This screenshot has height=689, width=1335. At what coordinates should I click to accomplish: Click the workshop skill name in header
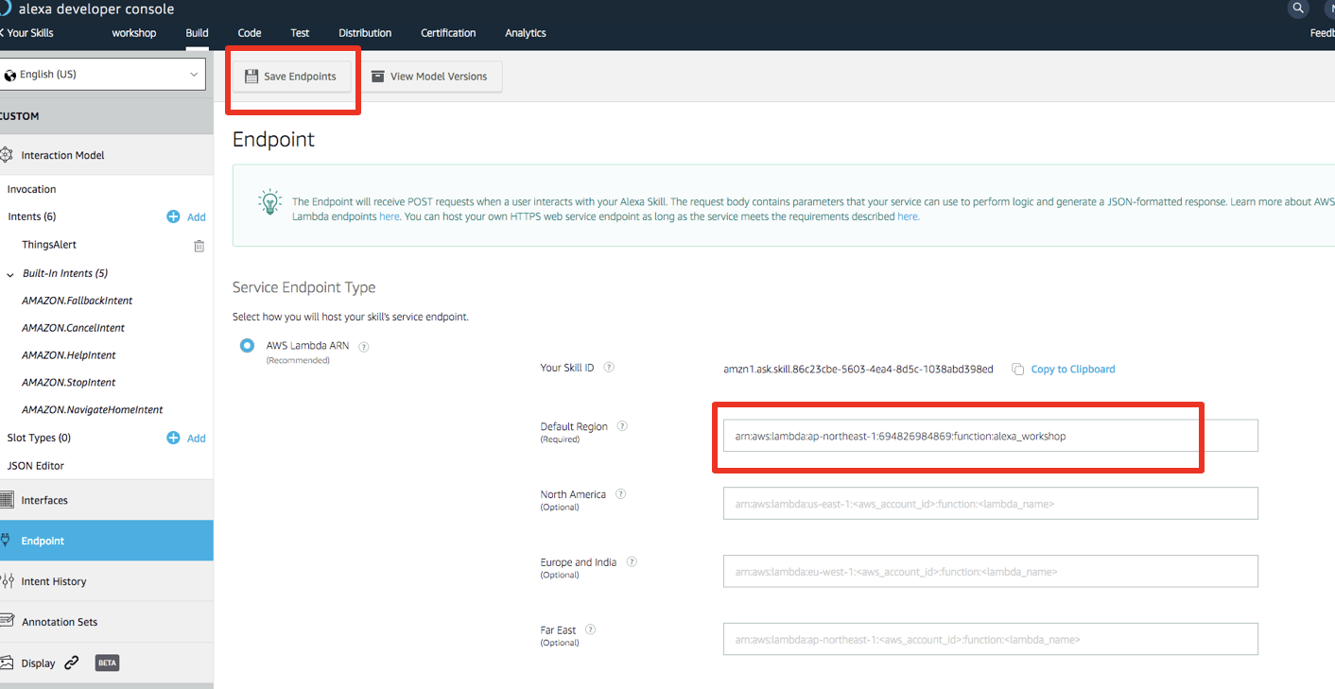(x=134, y=33)
